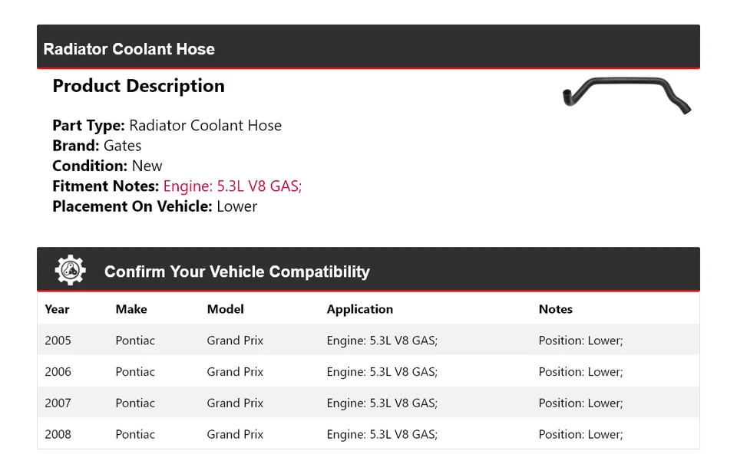Click the Placement On Vehicle Lower line

tap(154, 206)
